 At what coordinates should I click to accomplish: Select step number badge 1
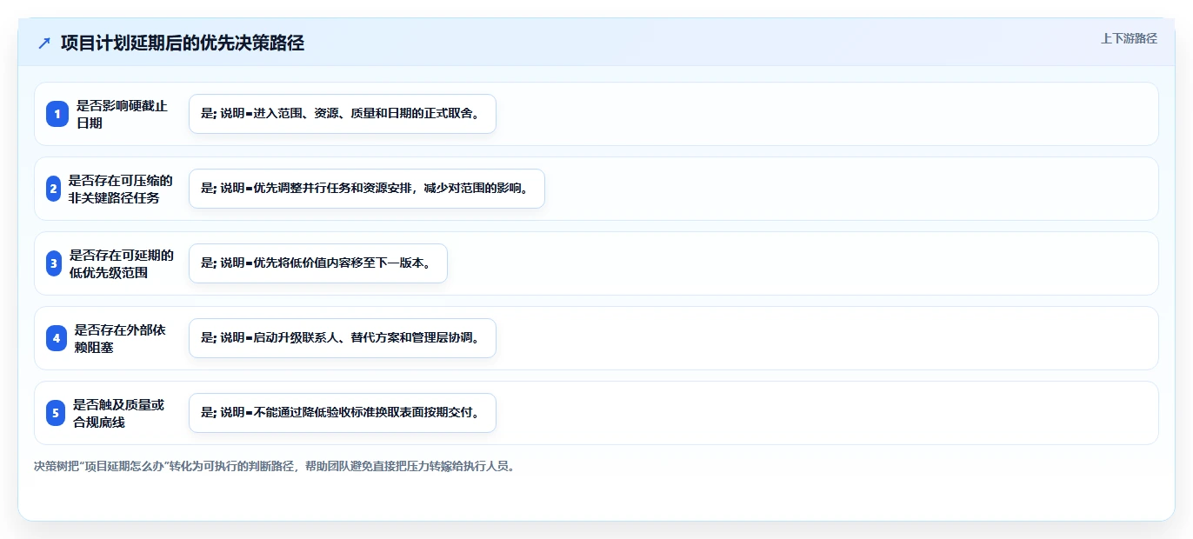pyautogui.click(x=57, y=114)
